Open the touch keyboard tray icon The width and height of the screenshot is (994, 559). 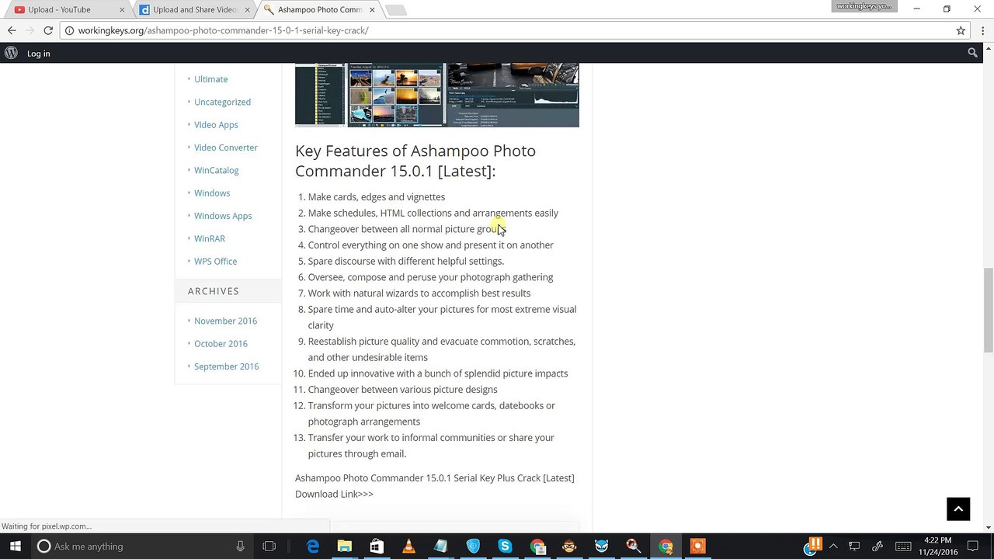[903, 547]
